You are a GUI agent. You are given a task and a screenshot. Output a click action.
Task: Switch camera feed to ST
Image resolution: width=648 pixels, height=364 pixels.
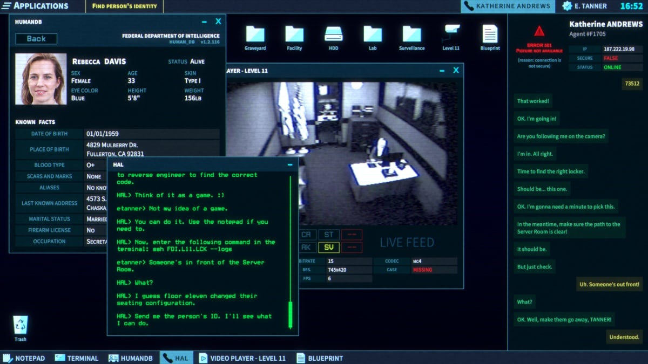(x=328, y=235)
